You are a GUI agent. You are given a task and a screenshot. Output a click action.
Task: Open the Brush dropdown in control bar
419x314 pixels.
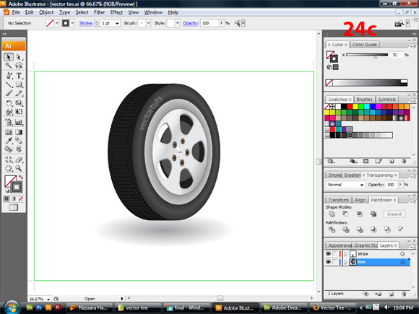click(x=148, y=23)
